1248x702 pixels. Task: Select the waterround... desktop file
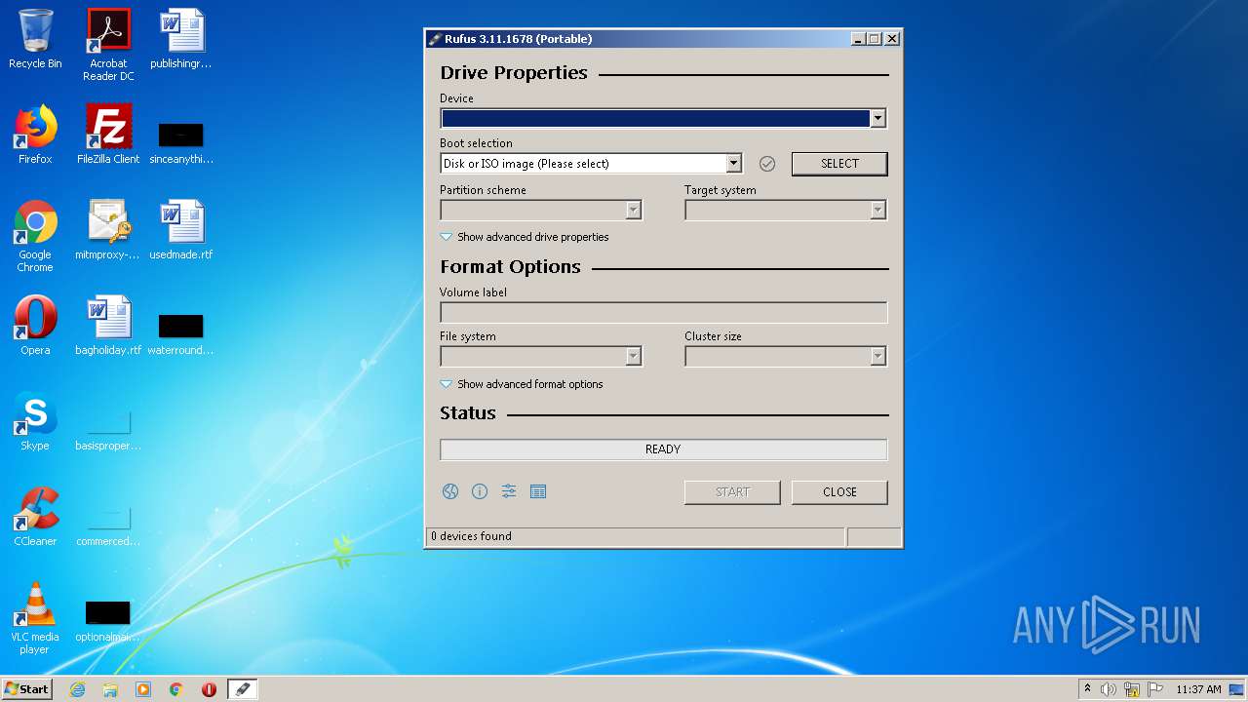coord(181,334)
